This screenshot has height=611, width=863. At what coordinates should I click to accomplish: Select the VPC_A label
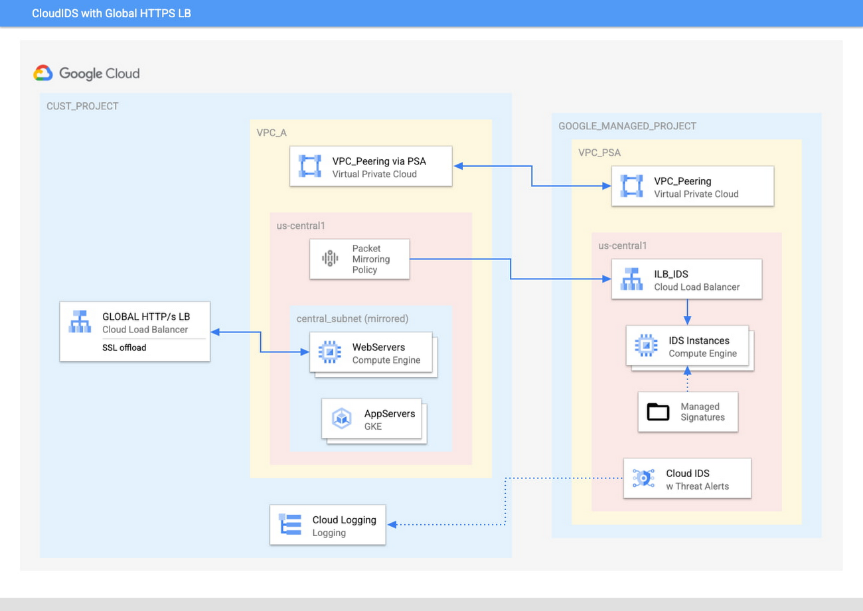pyautogui.click(x=272, y=133)
